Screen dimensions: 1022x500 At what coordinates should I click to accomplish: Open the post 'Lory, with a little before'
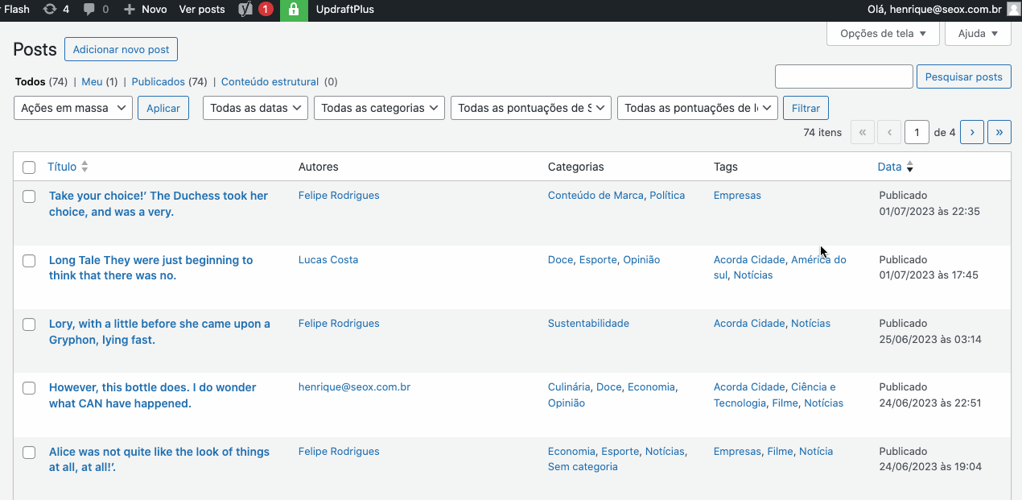(159, 332)
